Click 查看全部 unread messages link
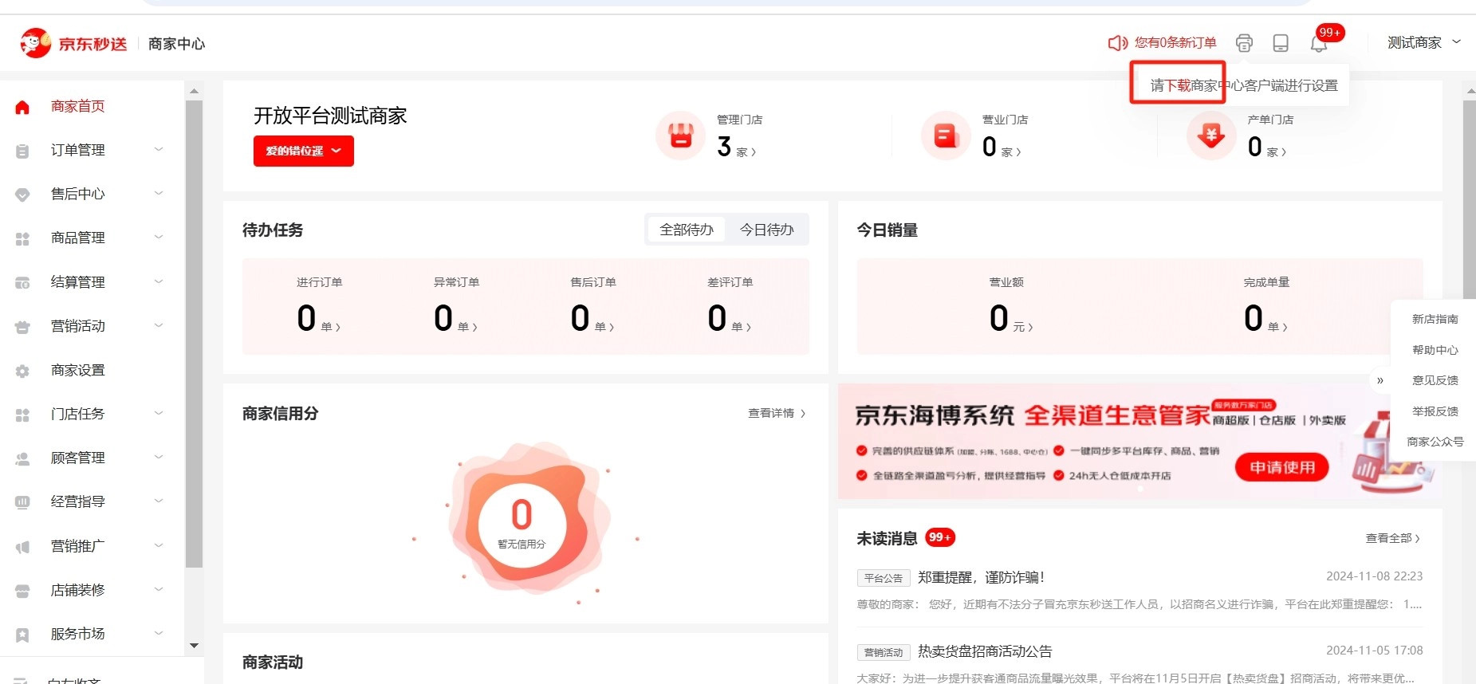Image resolution: width=1476 pixels, height=684 pixels. coord(1392,538)
